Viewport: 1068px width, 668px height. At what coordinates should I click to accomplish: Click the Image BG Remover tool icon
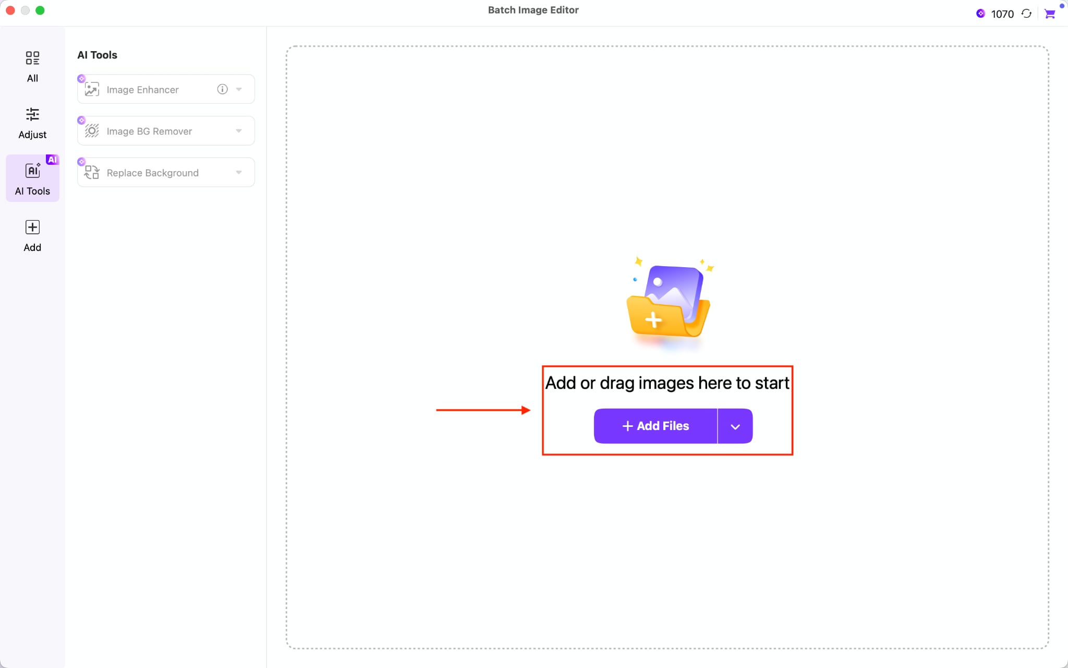(x=92, y=130)
